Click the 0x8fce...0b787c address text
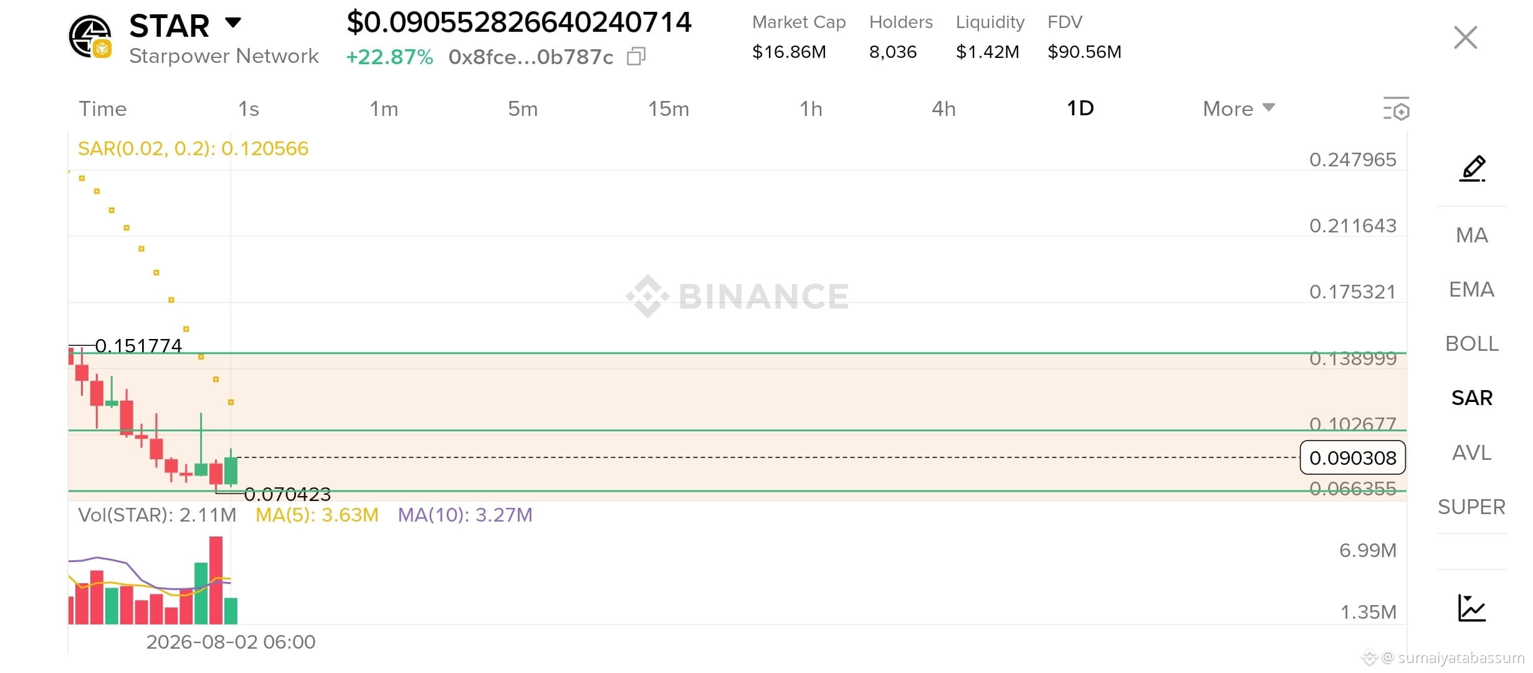Image resolution: width=1533 pixels, height=673 pixels. (x=531, y=57)
